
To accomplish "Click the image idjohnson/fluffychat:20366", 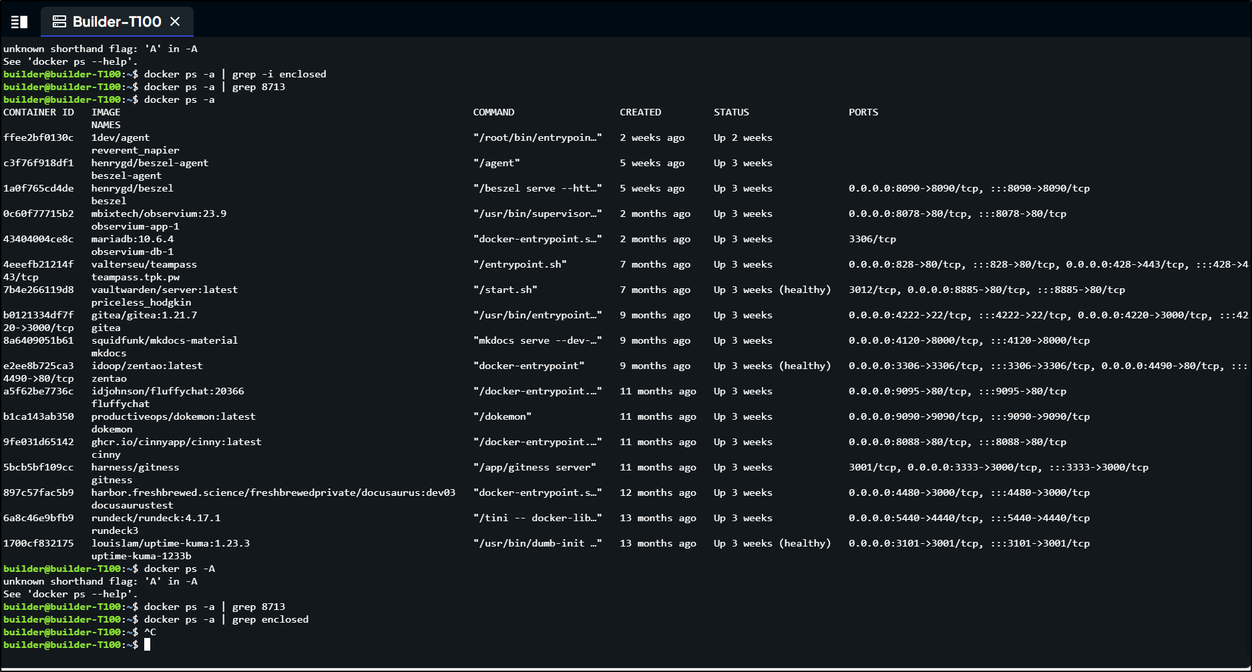I will point(168,391).
